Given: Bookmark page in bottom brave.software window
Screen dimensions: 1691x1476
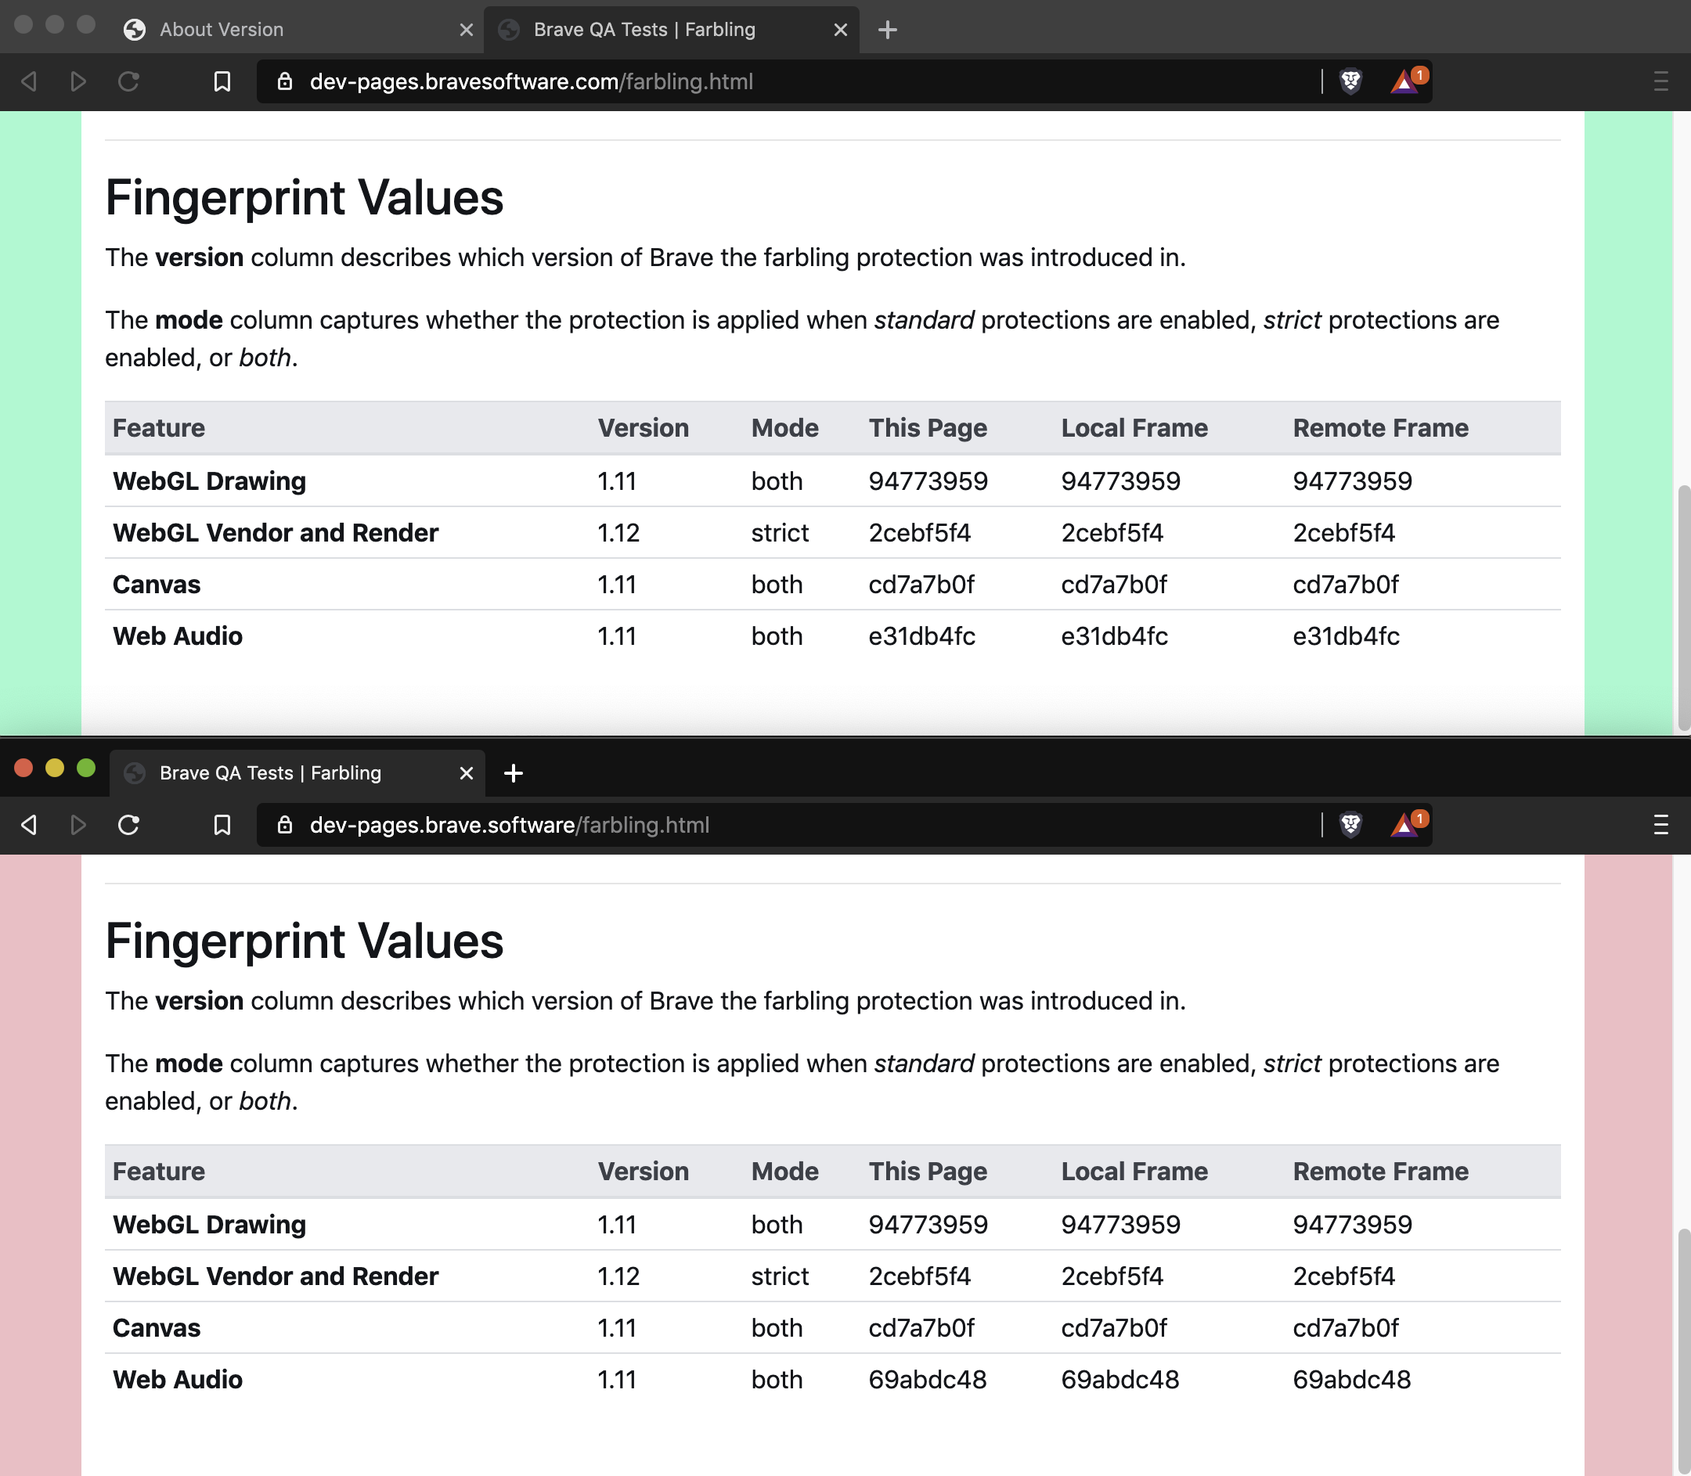Looking at the screenshot, I should (222, 825).
